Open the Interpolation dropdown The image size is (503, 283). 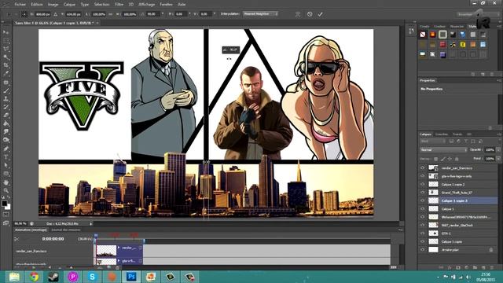pos(260,14)
